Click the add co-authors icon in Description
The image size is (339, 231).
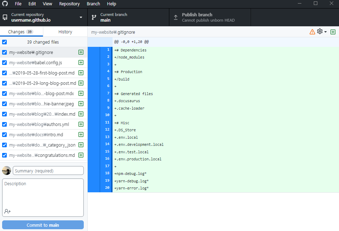coord(7,211)
